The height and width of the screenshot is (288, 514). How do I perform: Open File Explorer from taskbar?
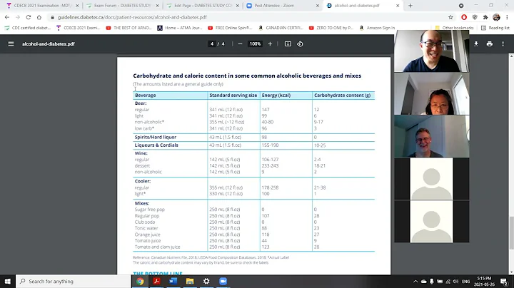tap(190, 281)
